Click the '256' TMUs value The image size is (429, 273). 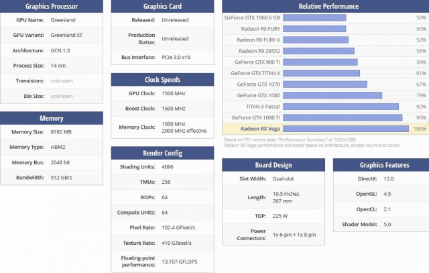(166, 182)
